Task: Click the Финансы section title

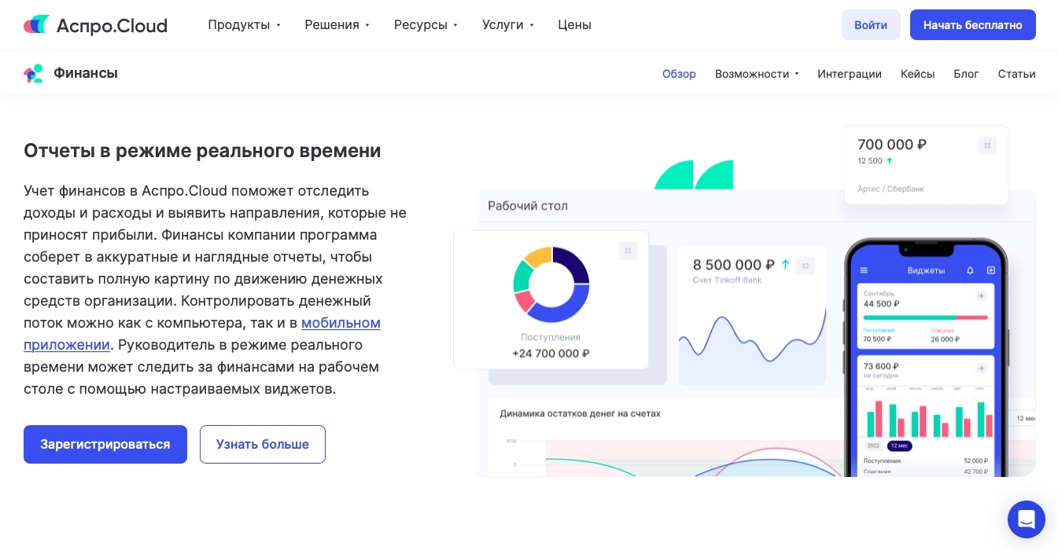Action: click(86, 73)
